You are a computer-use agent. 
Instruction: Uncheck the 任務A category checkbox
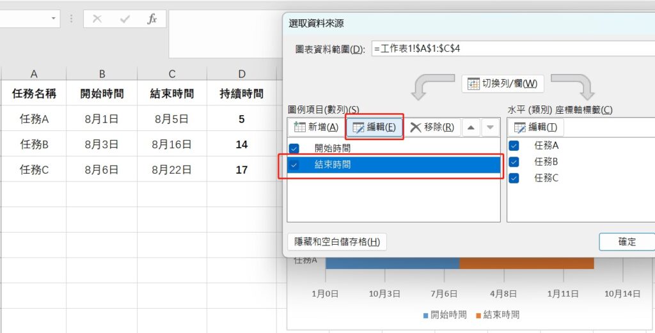(x=514, y=146)
